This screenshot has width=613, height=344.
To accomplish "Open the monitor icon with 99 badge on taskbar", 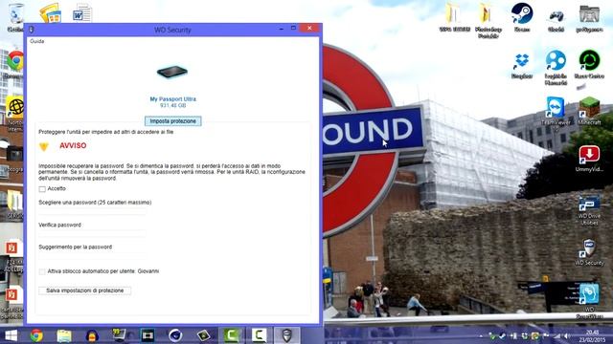I will (x=119, y=334).
